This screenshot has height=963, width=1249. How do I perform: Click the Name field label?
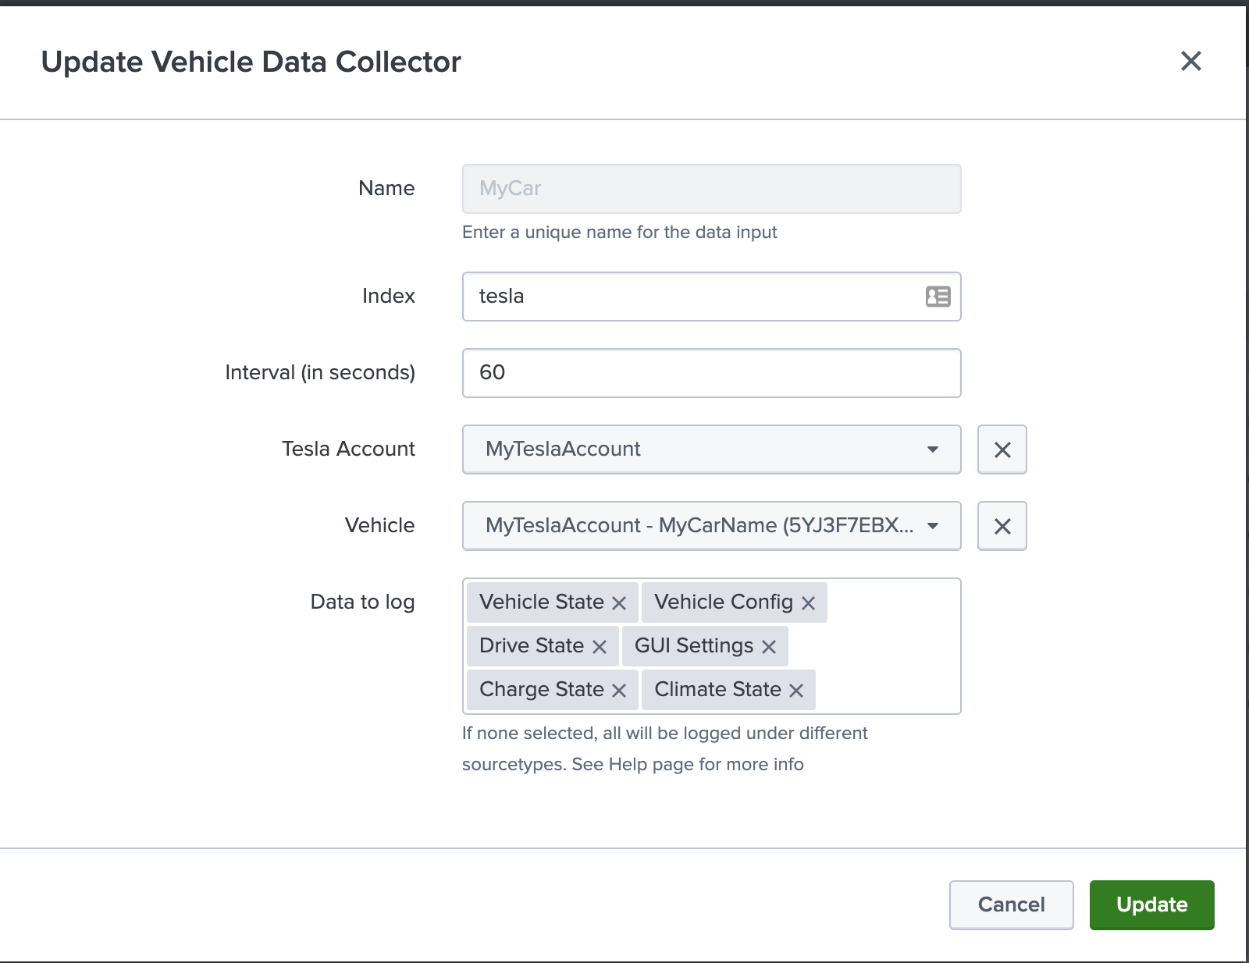tap(386, 188)
